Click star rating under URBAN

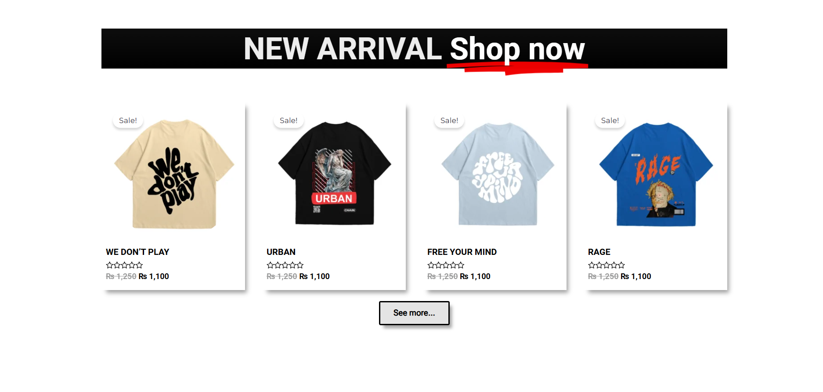[x=285, y=265]
